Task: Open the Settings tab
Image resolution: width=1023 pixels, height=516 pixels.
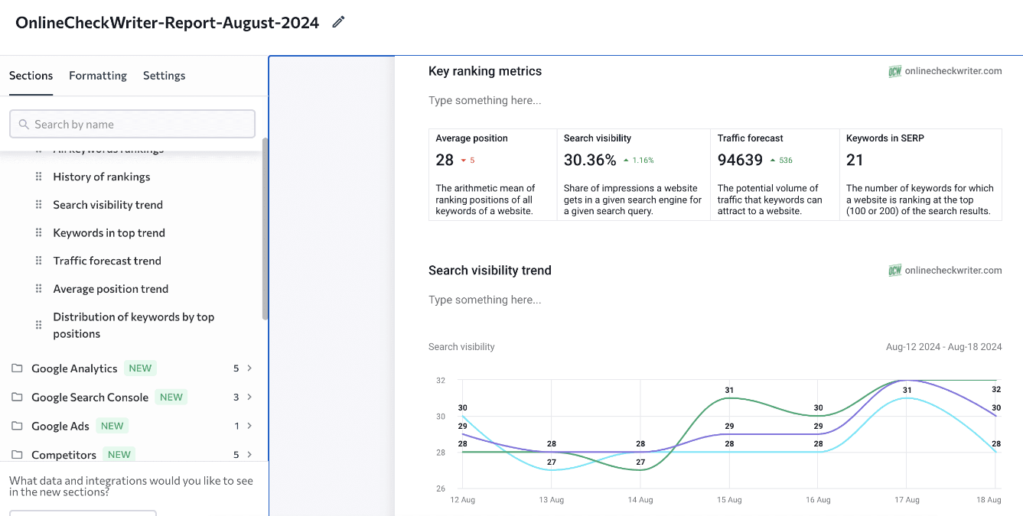Action: (x=164, y=75)
